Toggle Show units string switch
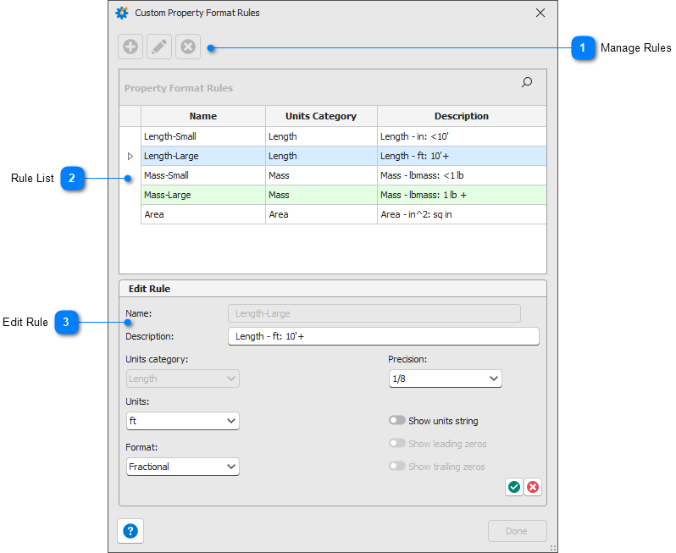 [x=397, y=420]
